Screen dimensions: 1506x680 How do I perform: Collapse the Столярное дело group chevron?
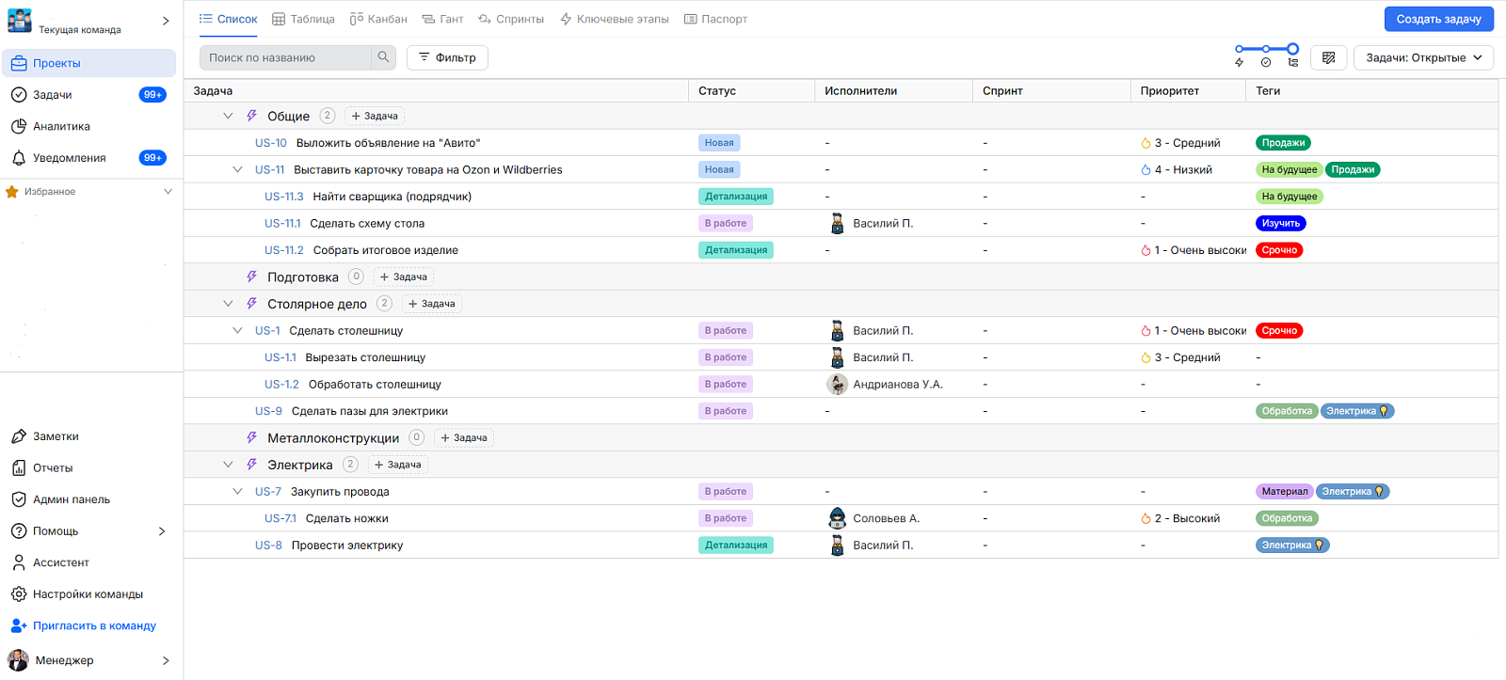point(228,304)
